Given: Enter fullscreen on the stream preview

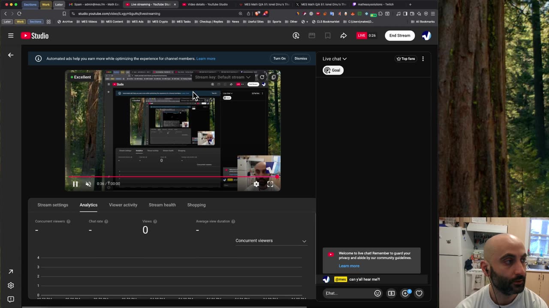Looking at the screenshot, I should pos(270,184).
